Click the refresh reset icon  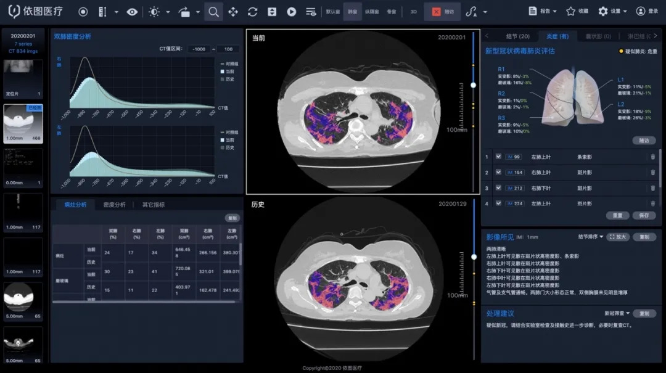[253, 12]
